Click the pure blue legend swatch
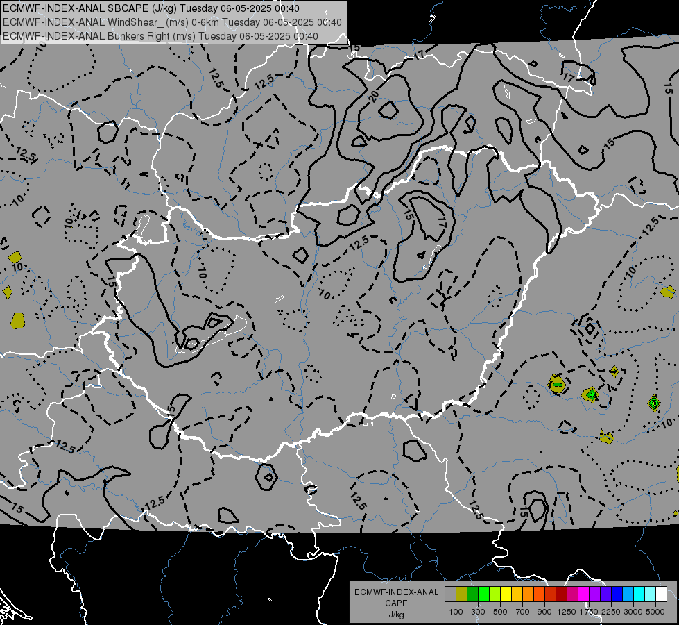 617,594
